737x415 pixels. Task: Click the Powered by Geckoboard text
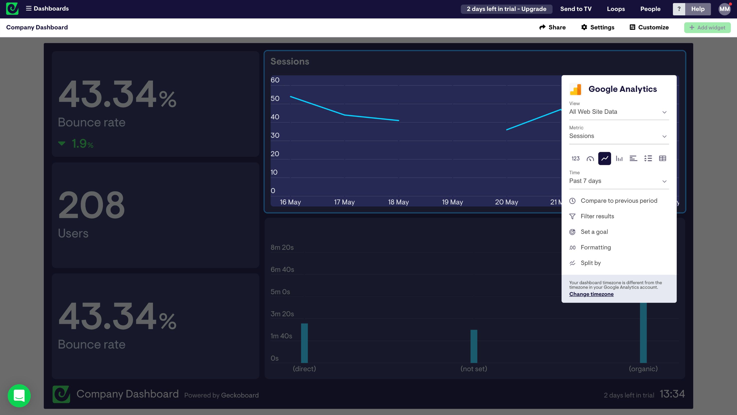(222, 395)
